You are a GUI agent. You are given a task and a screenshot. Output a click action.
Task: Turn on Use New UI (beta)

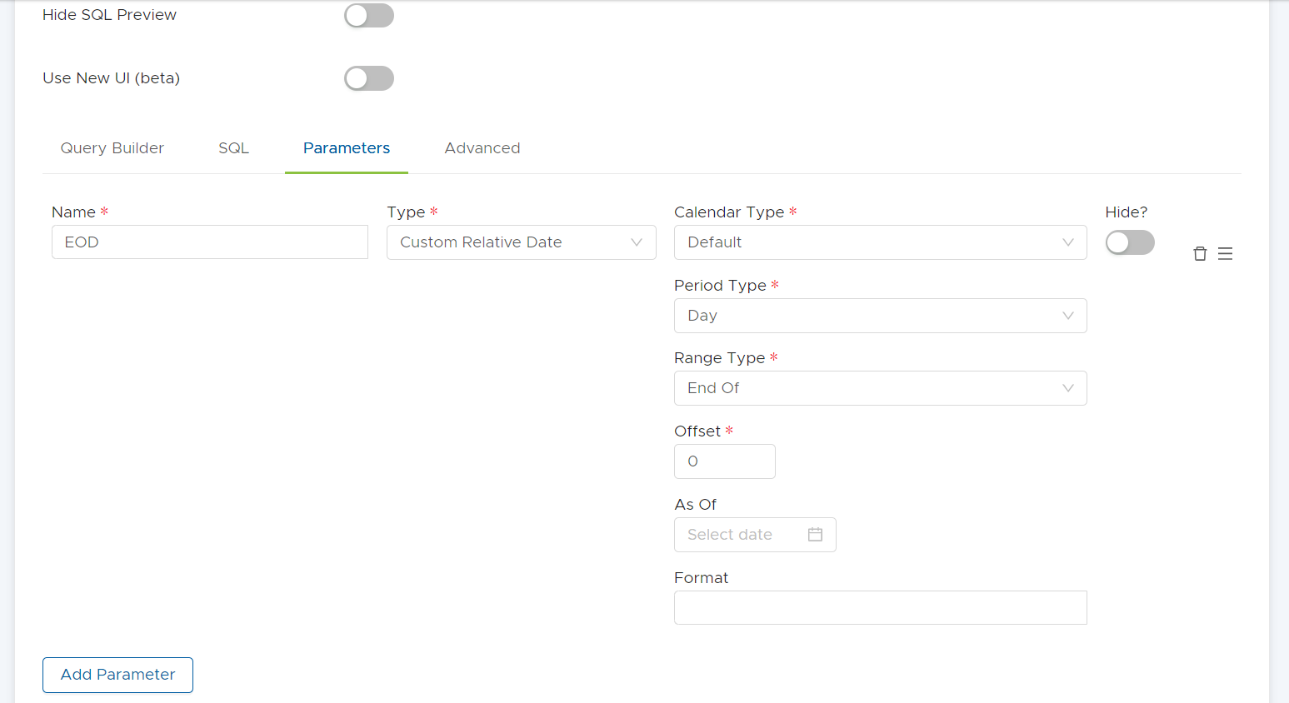[369, 77]
